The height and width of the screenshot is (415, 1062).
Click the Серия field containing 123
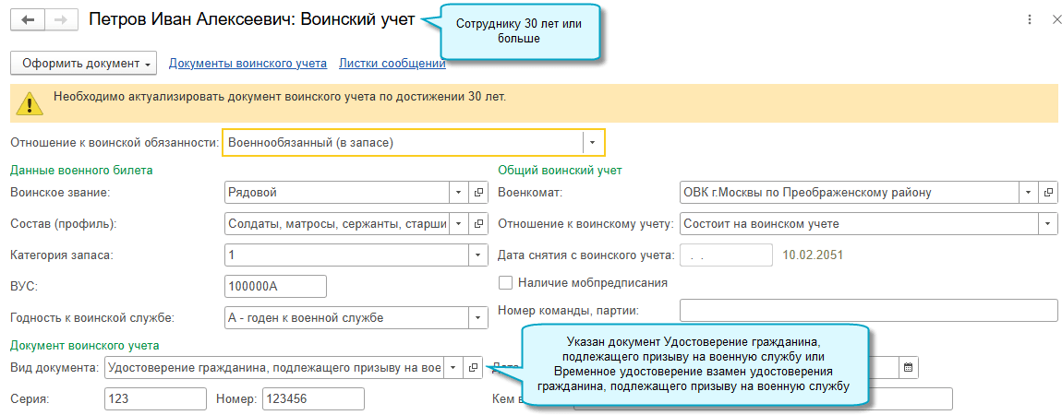(155, 398)
